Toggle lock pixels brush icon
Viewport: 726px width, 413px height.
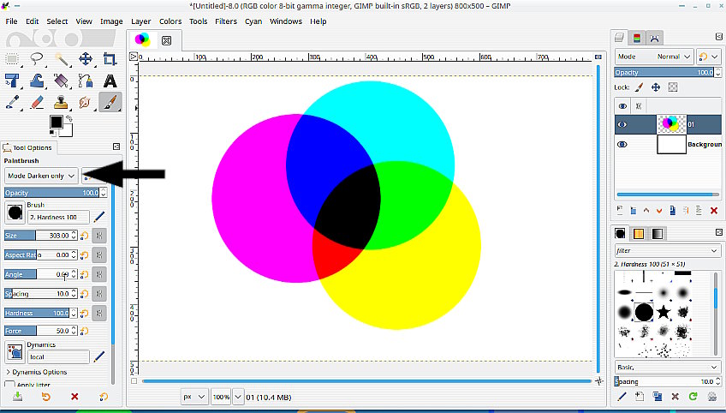tap(640, 87)
